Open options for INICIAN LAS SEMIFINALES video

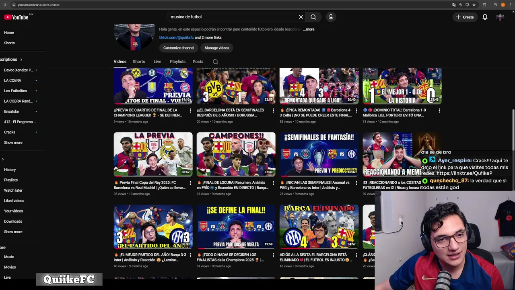[x=356, y=183]
